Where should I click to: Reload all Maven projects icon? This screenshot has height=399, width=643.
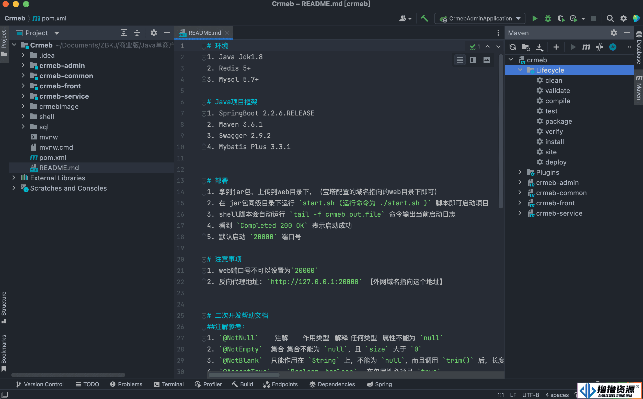pos(513,47)
